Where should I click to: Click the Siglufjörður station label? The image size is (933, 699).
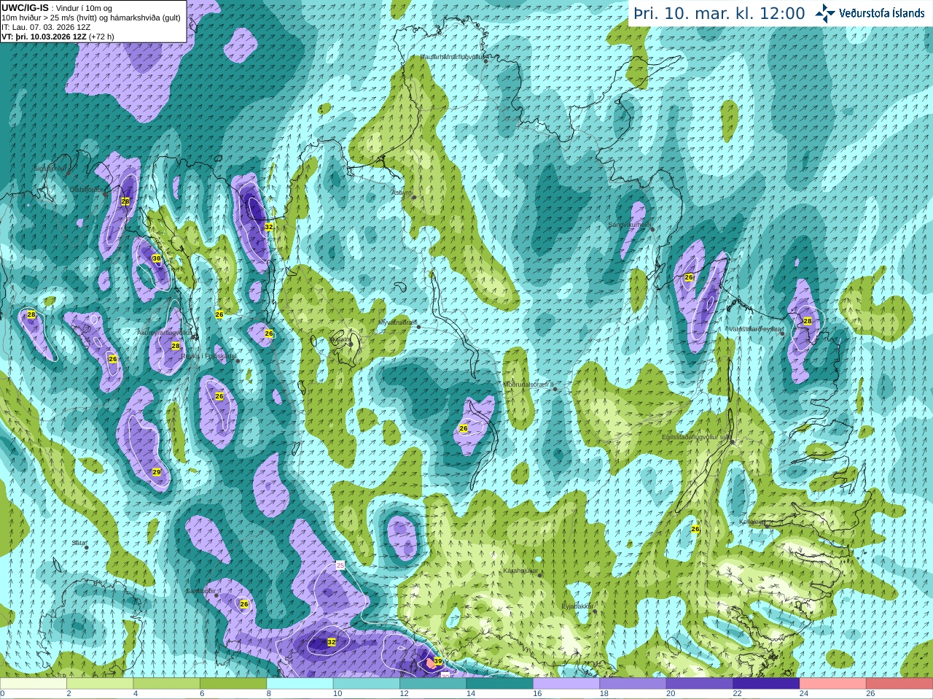50,169
